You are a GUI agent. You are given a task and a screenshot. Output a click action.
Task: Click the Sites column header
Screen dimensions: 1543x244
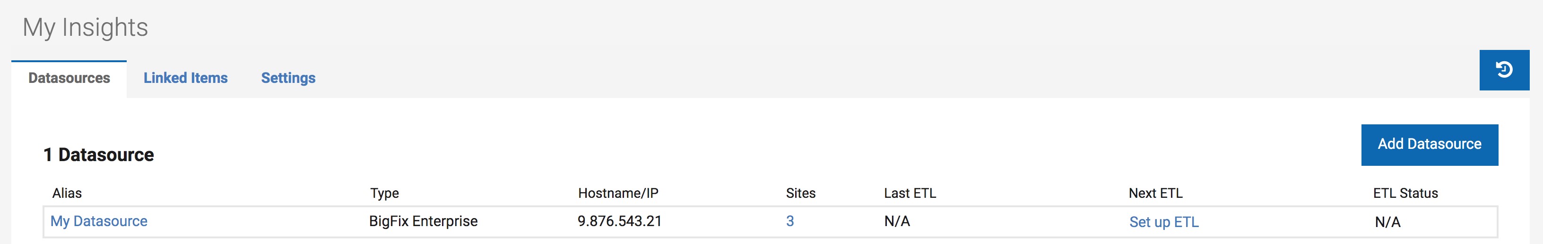pos(800,193)
